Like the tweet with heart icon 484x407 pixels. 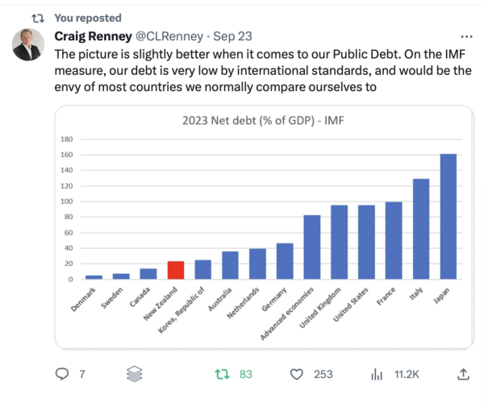point(297,374)
